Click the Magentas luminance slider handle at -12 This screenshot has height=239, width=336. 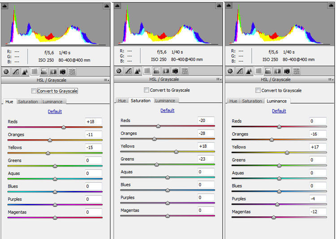click(274, 218)
